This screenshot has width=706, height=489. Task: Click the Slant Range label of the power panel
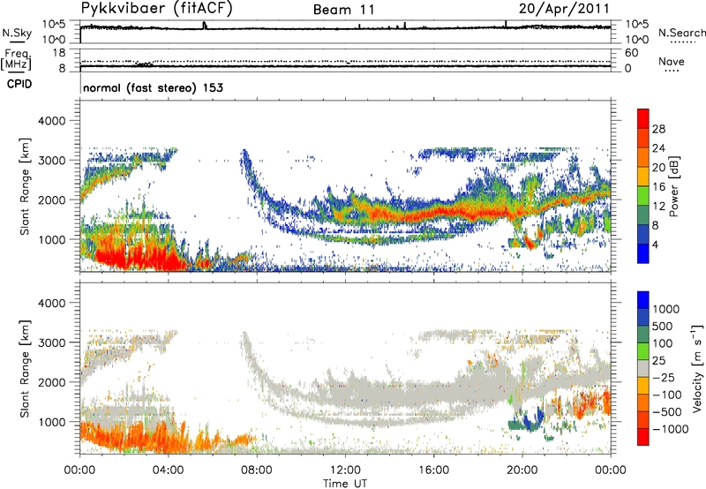(x=25, y=187)
